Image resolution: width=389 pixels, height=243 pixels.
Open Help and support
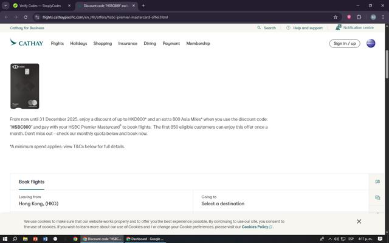tap(308, 28)
